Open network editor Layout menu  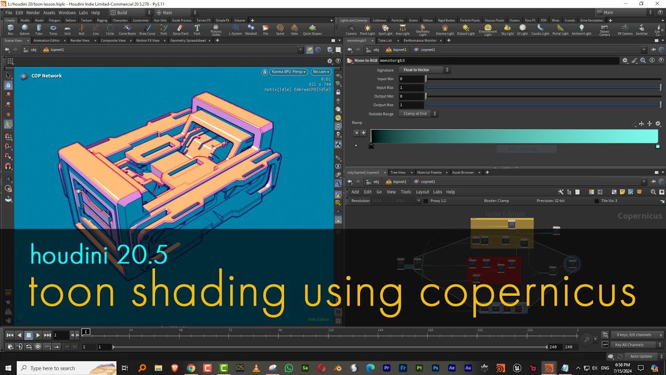[x=422, y=192]
